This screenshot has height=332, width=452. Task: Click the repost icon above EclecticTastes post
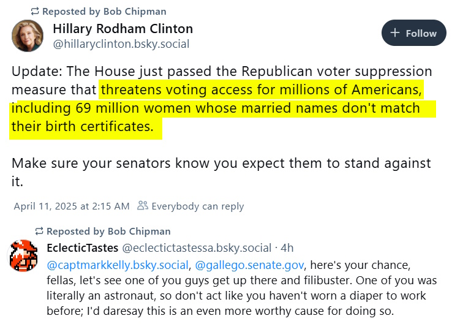click(39, 232)
